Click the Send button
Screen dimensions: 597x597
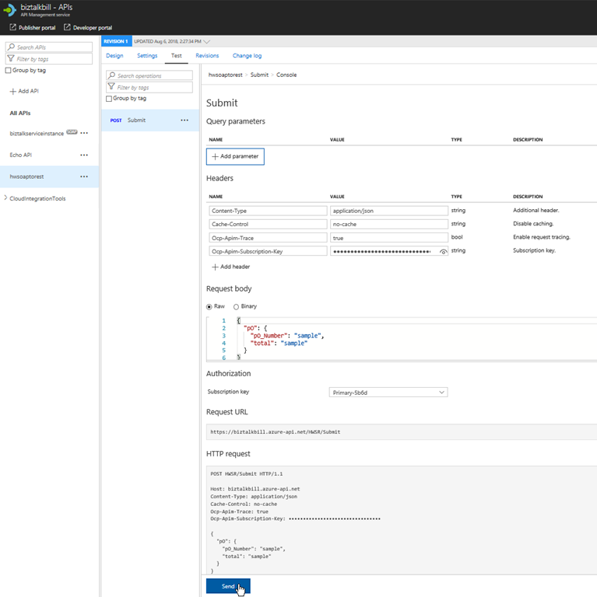pyautogui.click(x=228, y=586)
